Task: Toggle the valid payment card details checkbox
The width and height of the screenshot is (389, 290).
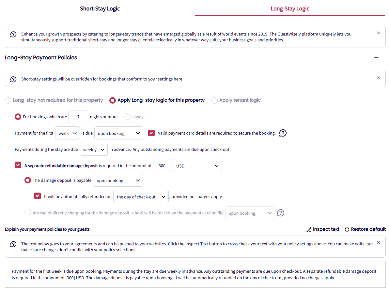Action: (151, 133)
